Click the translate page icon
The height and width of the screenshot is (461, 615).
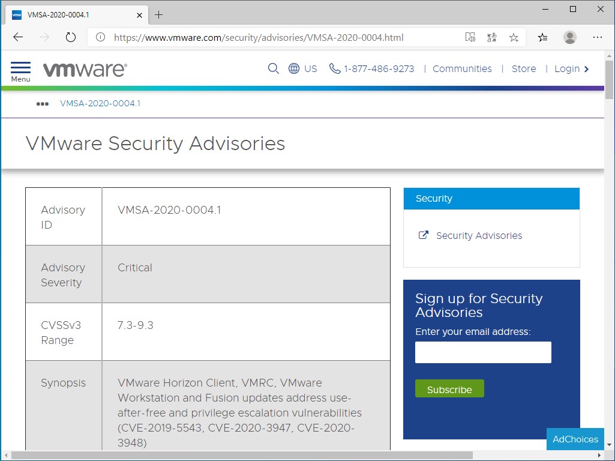click(x=492, y=37)
